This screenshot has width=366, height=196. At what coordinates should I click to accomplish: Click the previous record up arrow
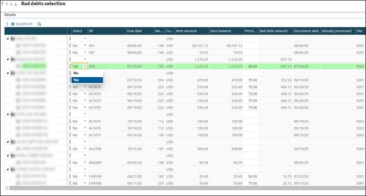tap(7, 4)
